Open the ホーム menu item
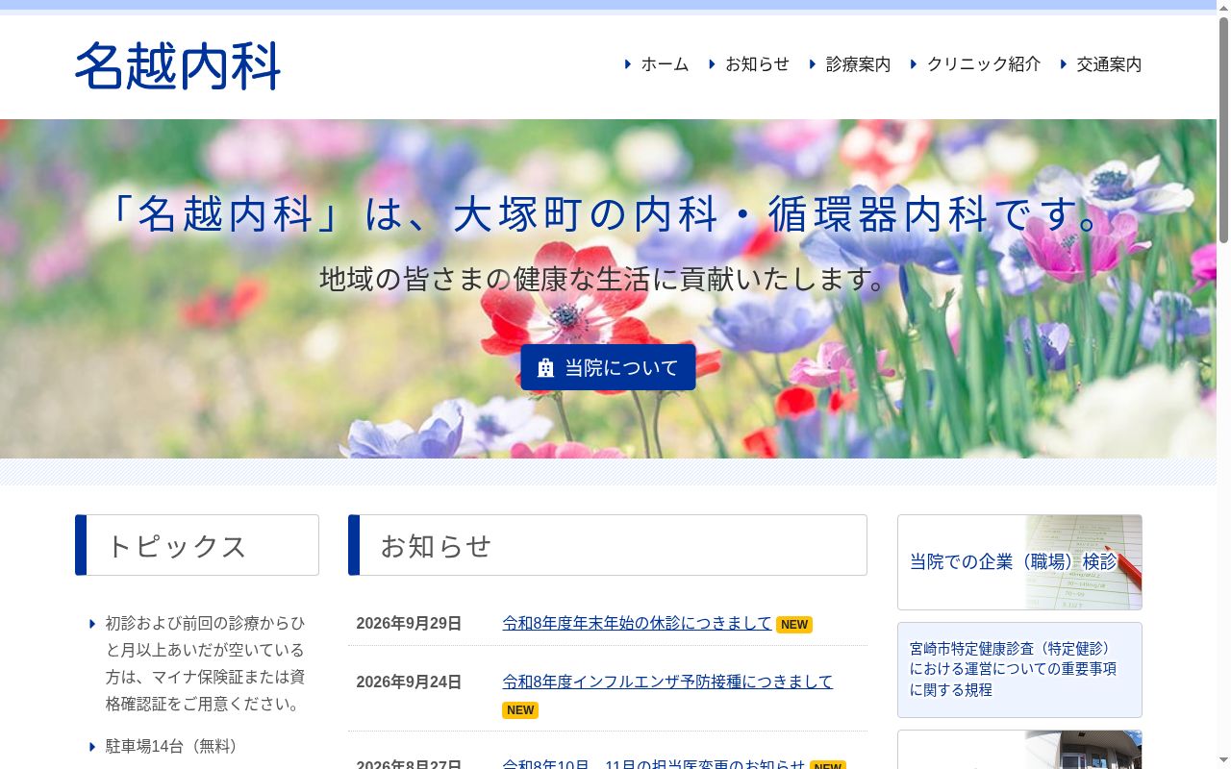The width and height of the screenshot is (1231, 769). tap(665, 64)
